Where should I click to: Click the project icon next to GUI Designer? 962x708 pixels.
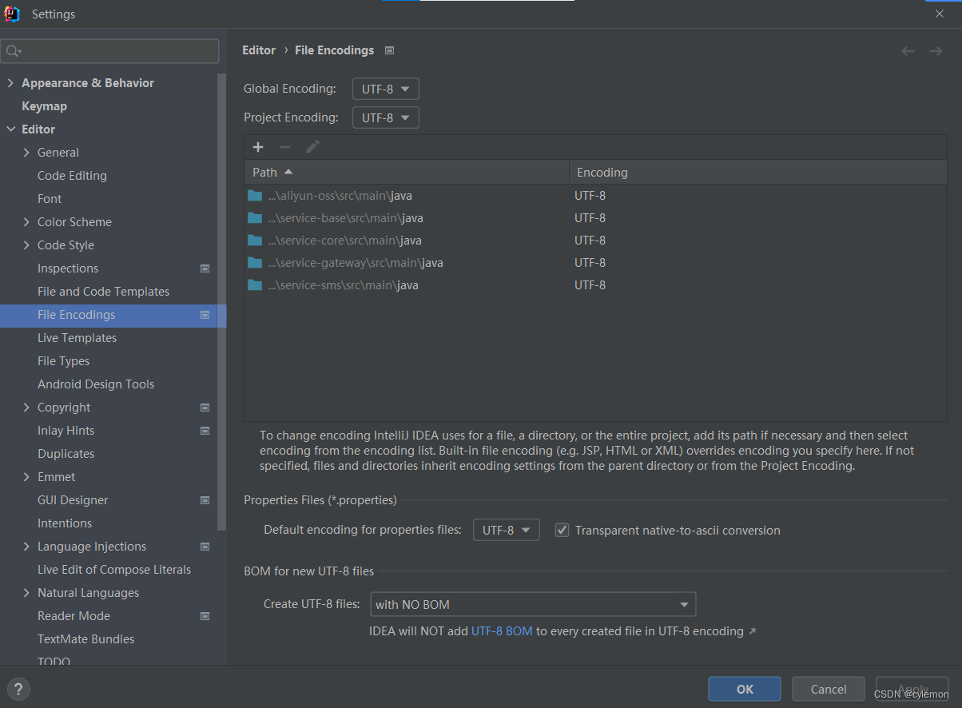pyautogui.click(x=205, y=500)
